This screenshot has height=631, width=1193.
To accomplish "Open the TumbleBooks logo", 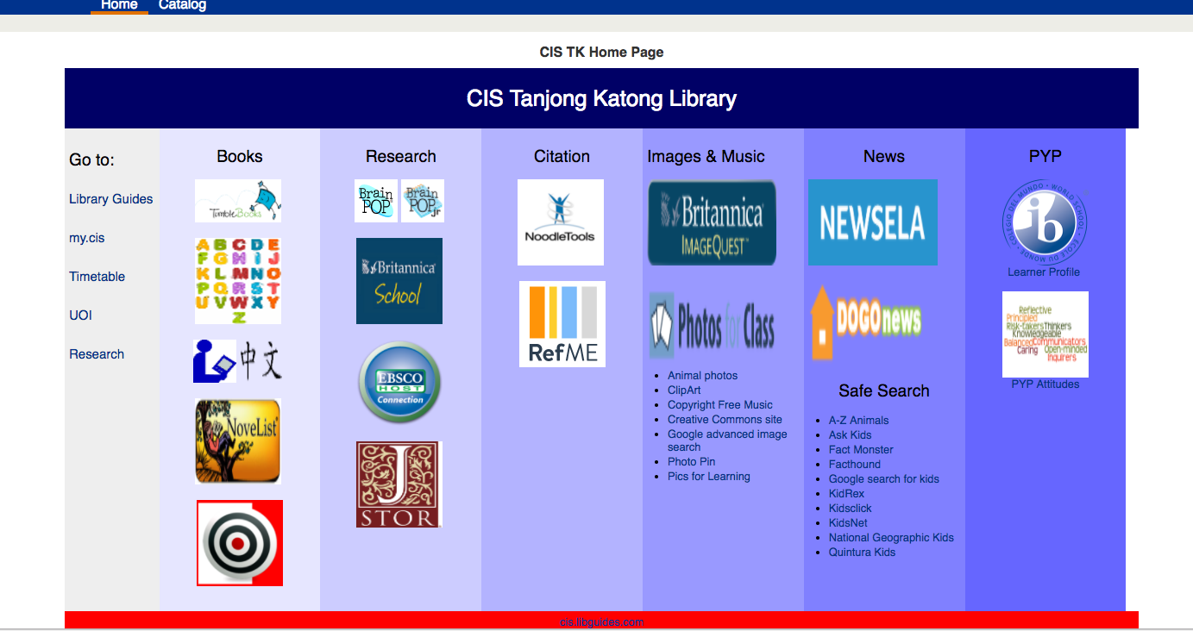I will [x=238, y=201].
